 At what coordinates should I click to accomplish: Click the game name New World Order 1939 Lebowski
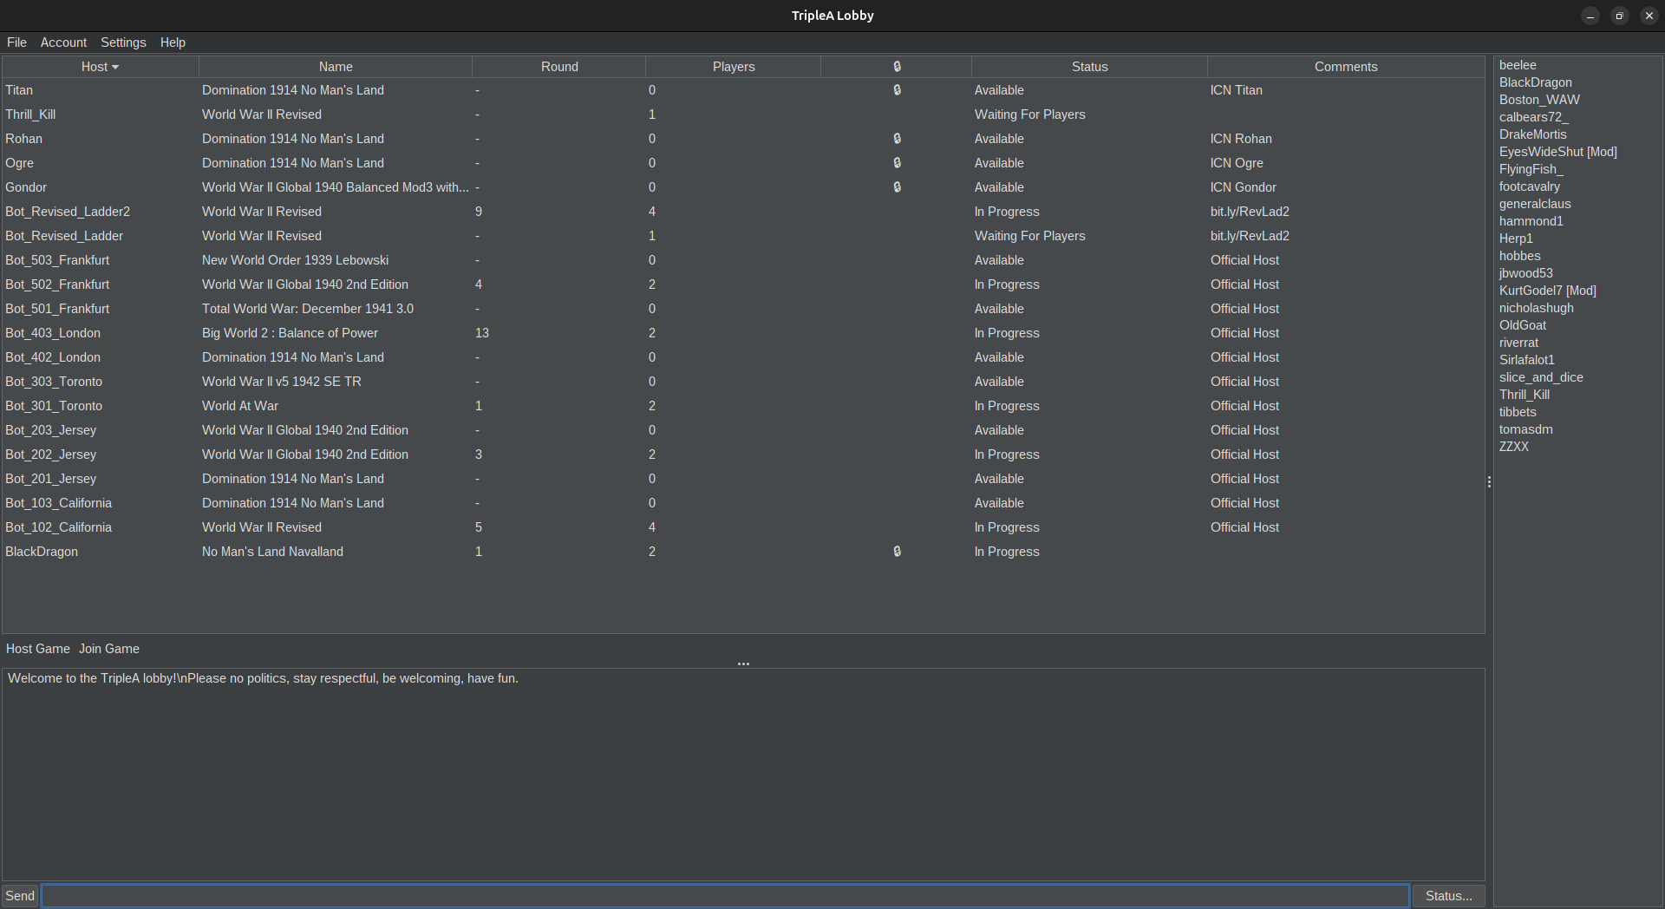pos(295,260)
